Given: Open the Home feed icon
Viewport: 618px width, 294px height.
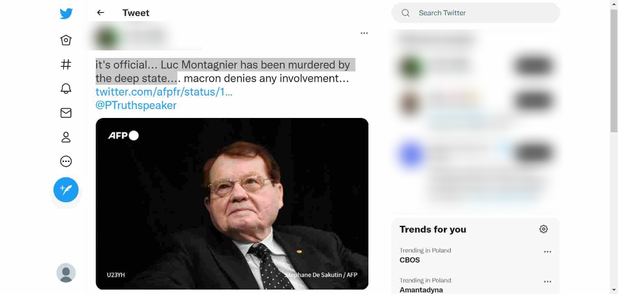Looking at the screenshot, I should [x=66, y=40].
